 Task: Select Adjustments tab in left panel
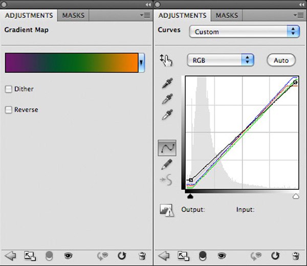(x=29, y=15)
